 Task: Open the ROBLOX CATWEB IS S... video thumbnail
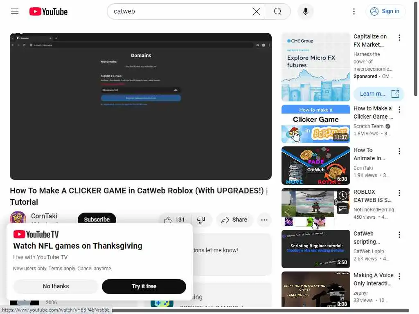[x=315, y=207]
